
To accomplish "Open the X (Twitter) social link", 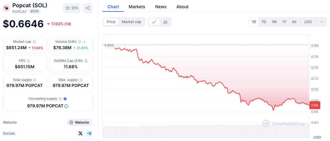I will pos(80,133).
